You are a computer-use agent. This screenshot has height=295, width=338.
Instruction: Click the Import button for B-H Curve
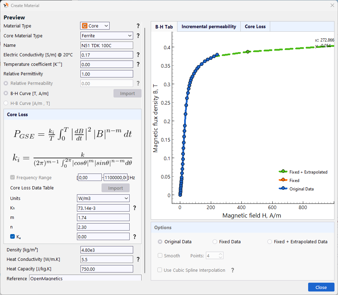point(127,93)
